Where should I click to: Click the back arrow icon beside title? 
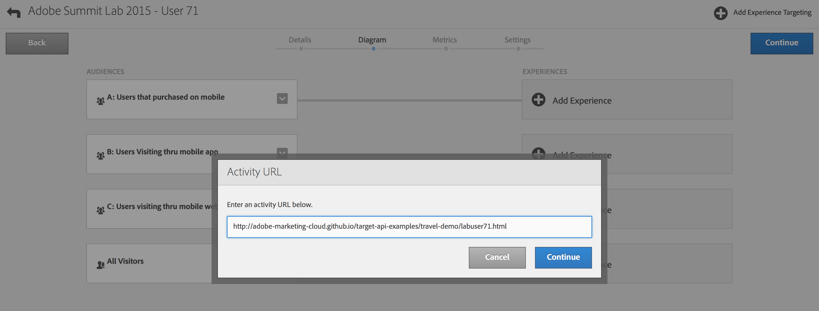(14, 13)
